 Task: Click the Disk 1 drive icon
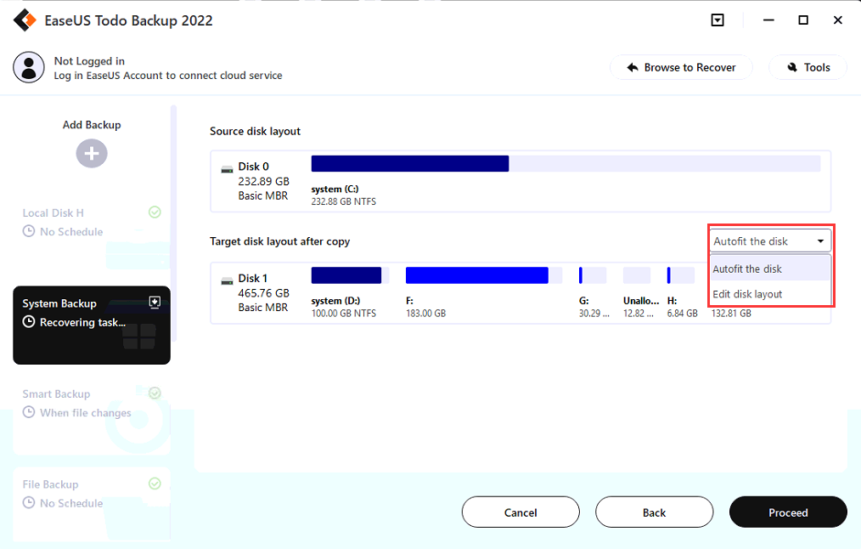[x=227, y=281]
